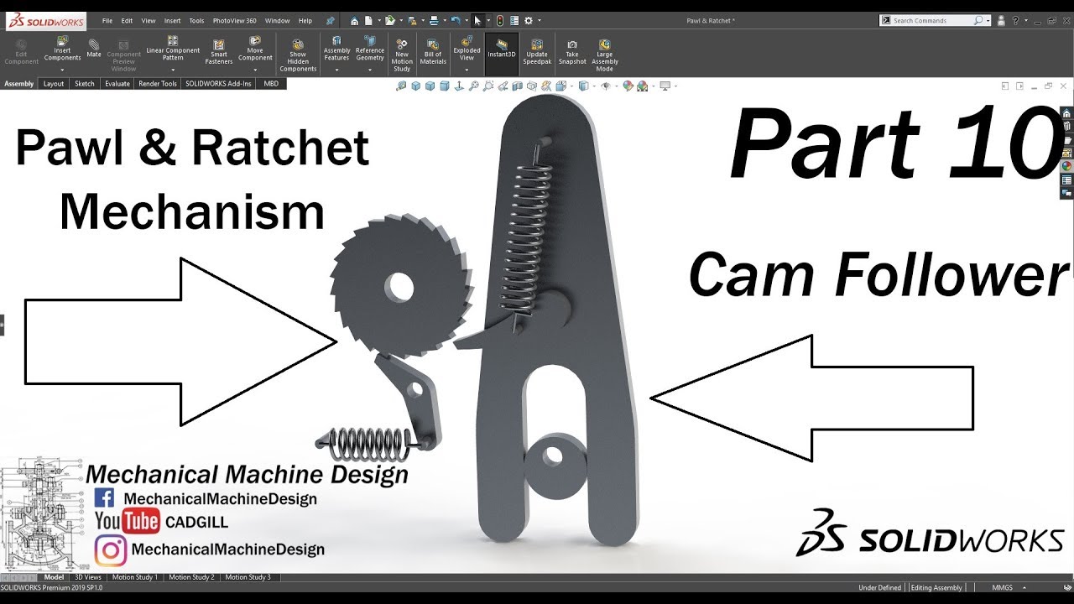Toggle Large Assembly Mode
The height and width of the screenshot is (604, 1074).
(605, 55)
